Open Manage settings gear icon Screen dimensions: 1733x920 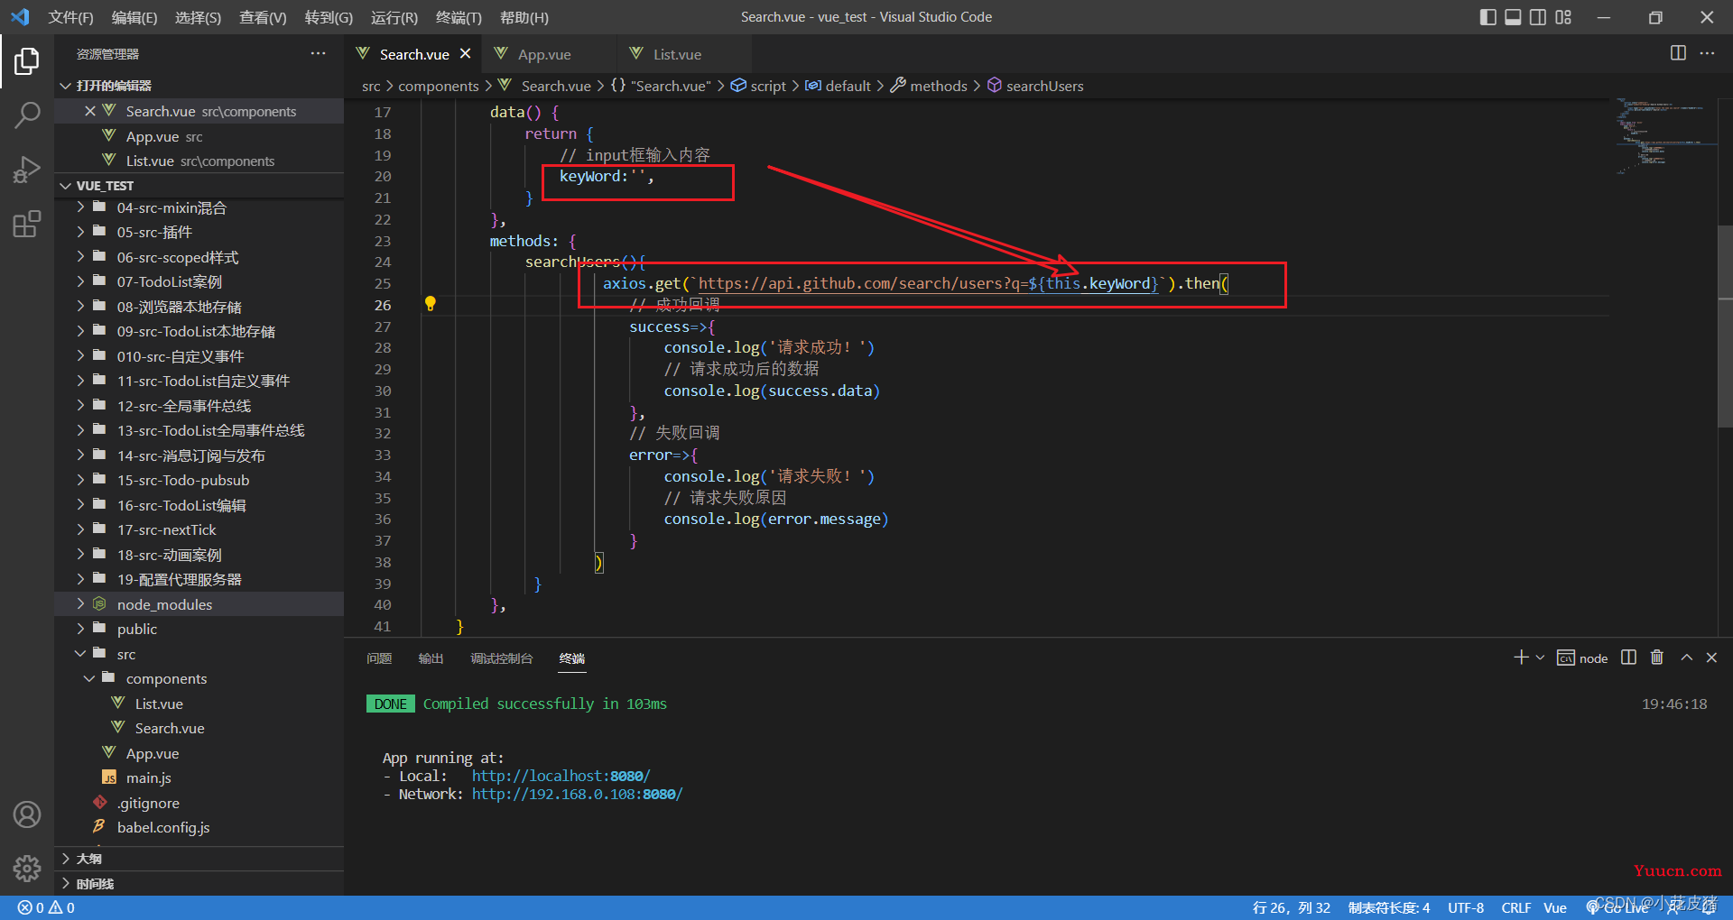pos(27,868)
